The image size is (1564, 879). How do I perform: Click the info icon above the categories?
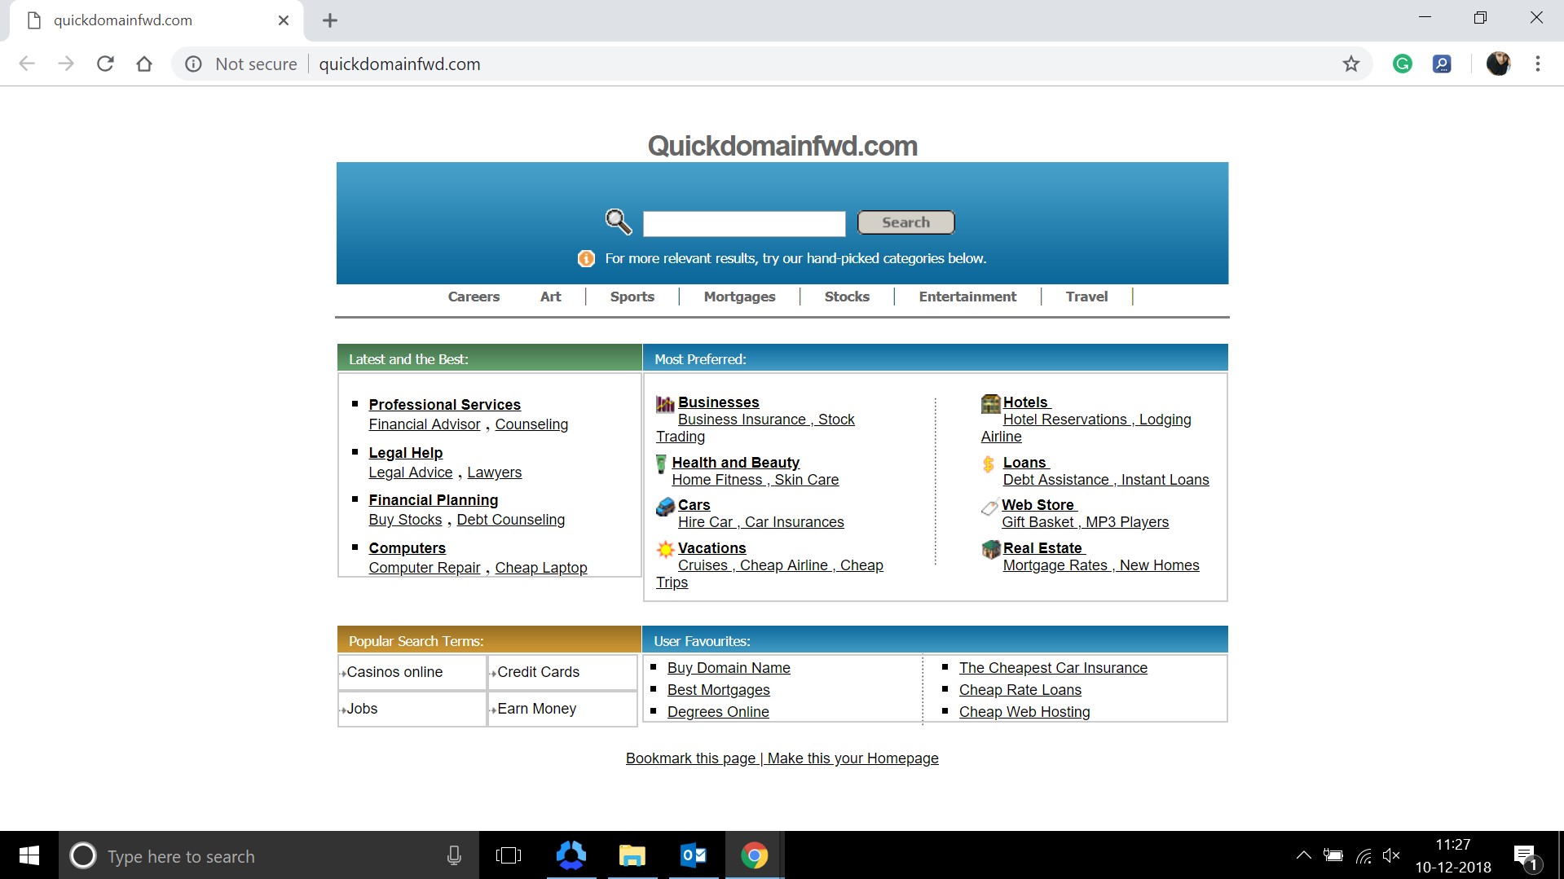(585, 258)
